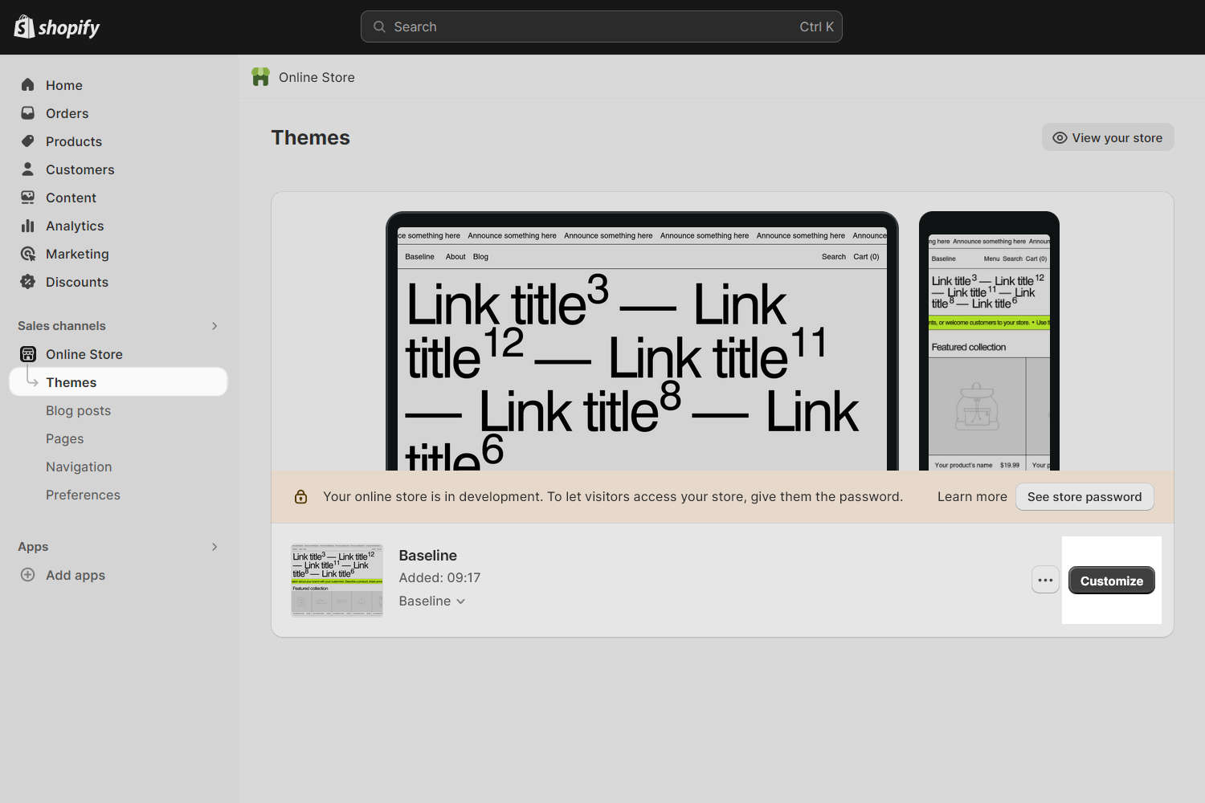
Task: Click the Baseline theme thumbnail
Action: coord(337,579)
